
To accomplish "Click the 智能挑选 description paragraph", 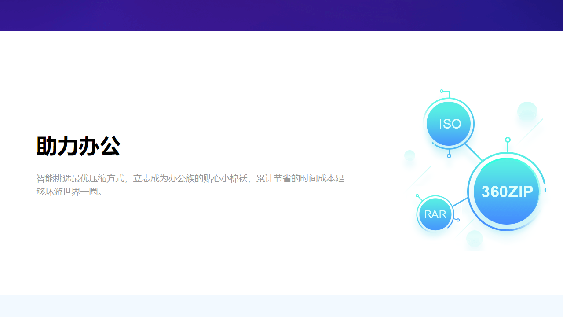I will click(190, 185).
